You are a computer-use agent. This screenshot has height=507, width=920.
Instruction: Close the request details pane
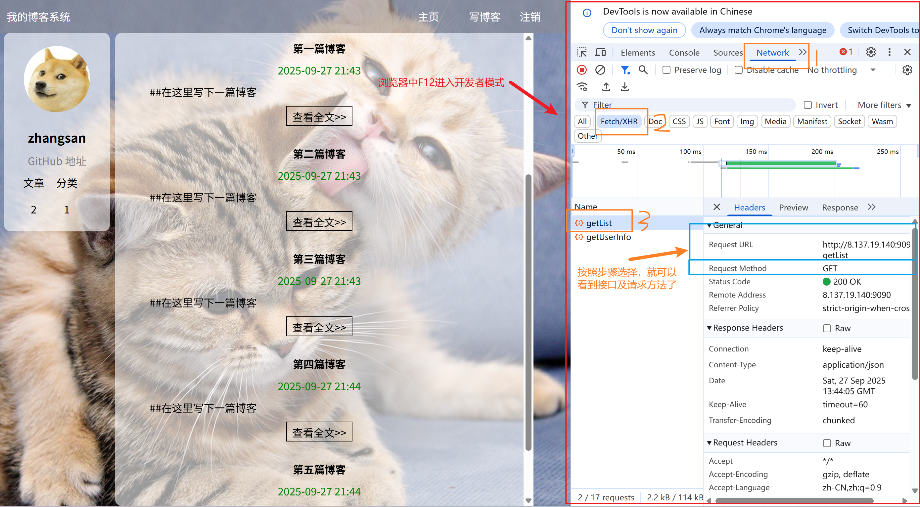click(x=716, y=207)
